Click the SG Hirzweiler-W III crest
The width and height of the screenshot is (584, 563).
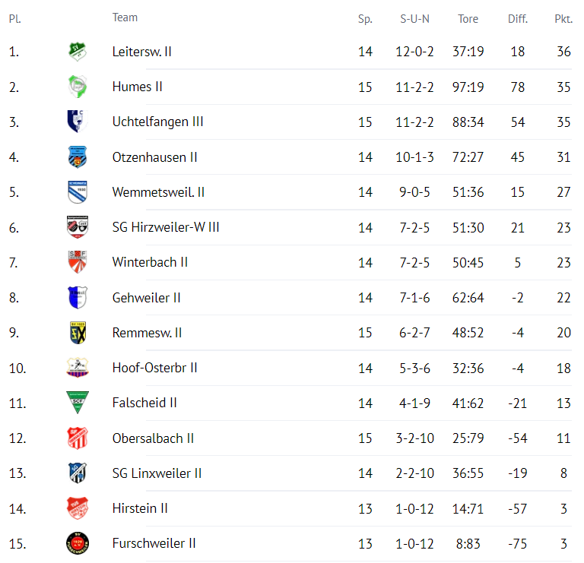[78, 227]
